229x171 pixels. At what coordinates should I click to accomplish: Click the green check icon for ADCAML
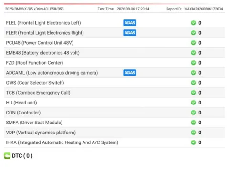pyautogui.click(x=193, y=73)
